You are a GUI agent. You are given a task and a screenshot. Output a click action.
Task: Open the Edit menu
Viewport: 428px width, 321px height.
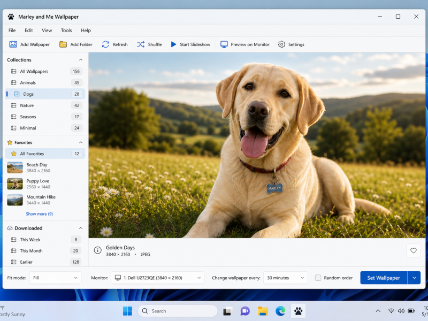[29, 30]
